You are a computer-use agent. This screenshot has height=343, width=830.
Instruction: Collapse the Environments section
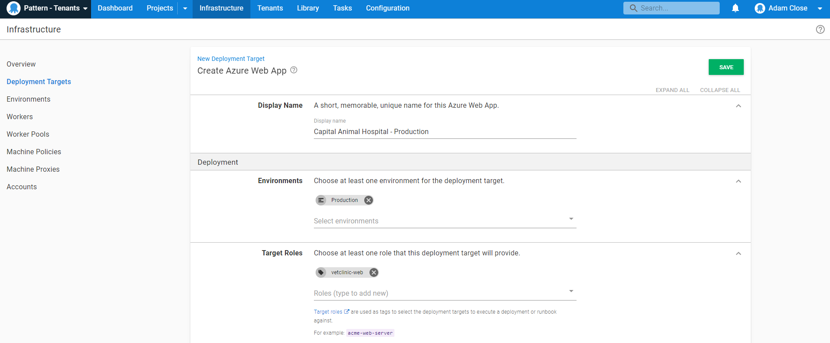tap(738, 181)
